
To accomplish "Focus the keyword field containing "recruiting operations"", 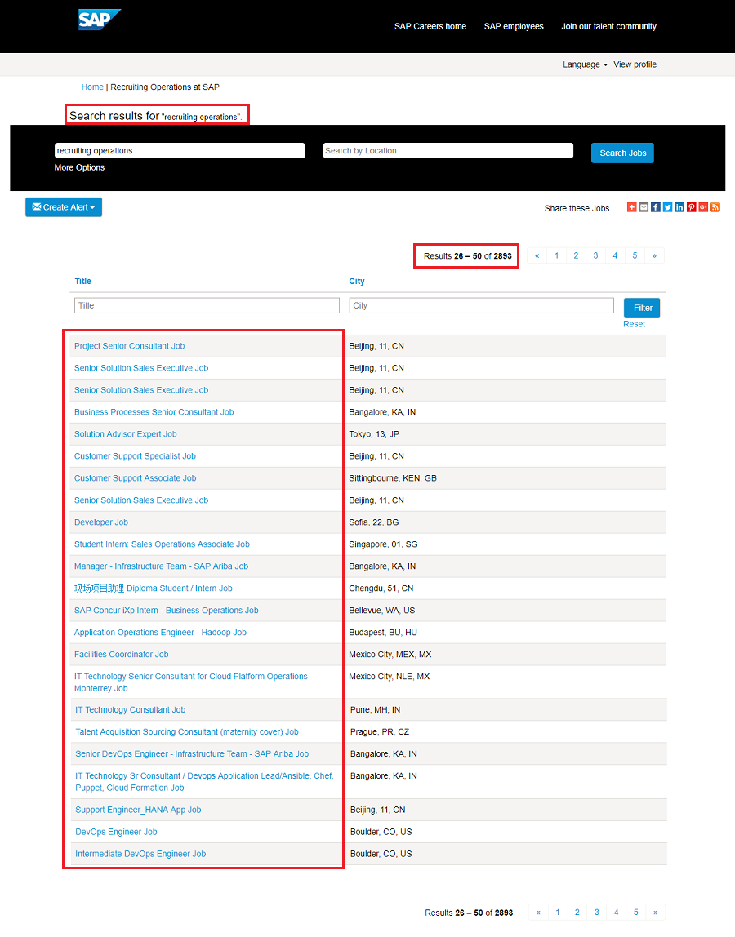I will pyautogui.click(x=180, y=150).
